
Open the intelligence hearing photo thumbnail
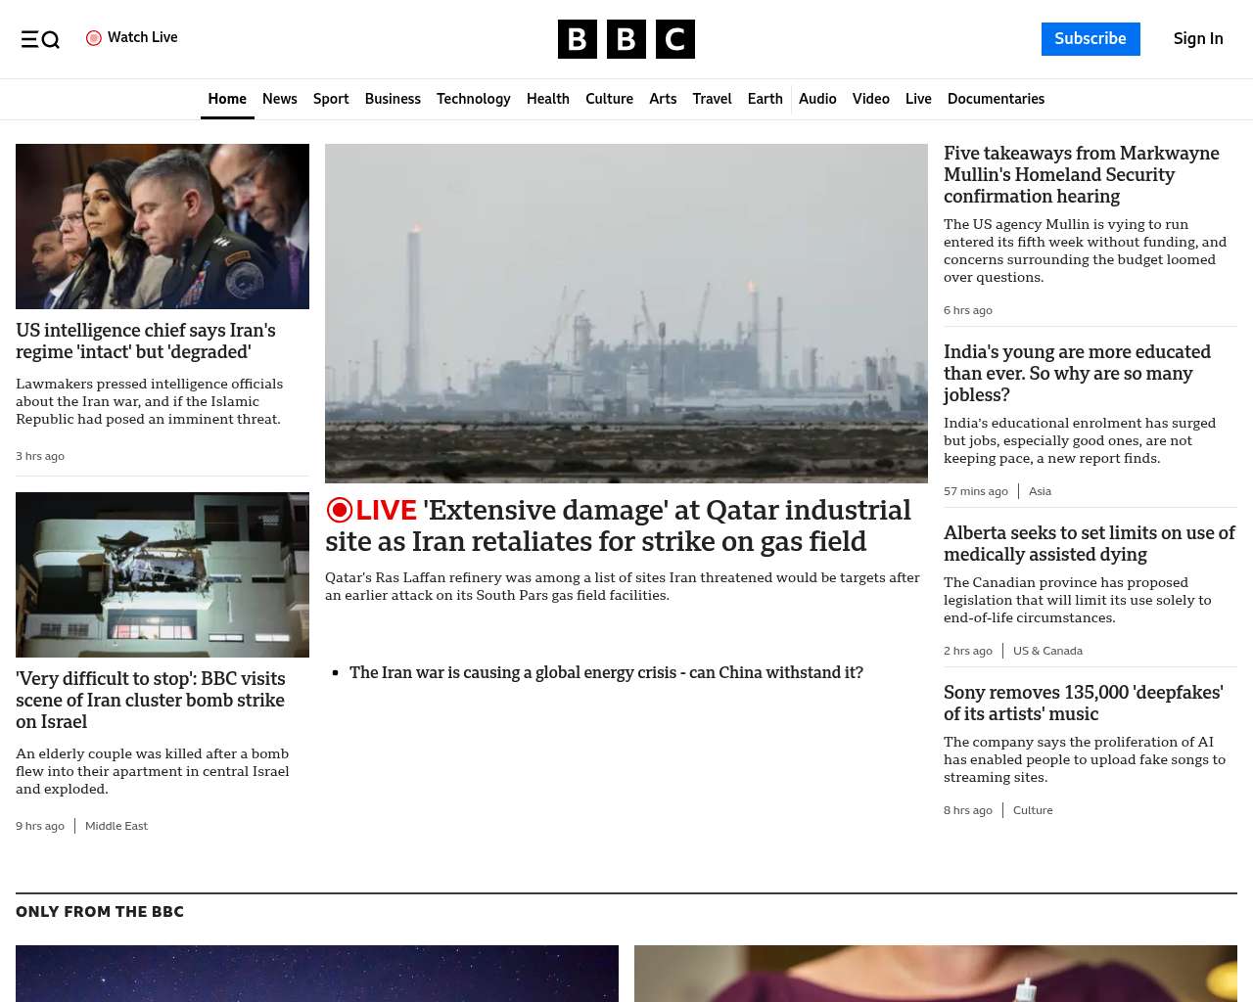[x=162, y=226]
